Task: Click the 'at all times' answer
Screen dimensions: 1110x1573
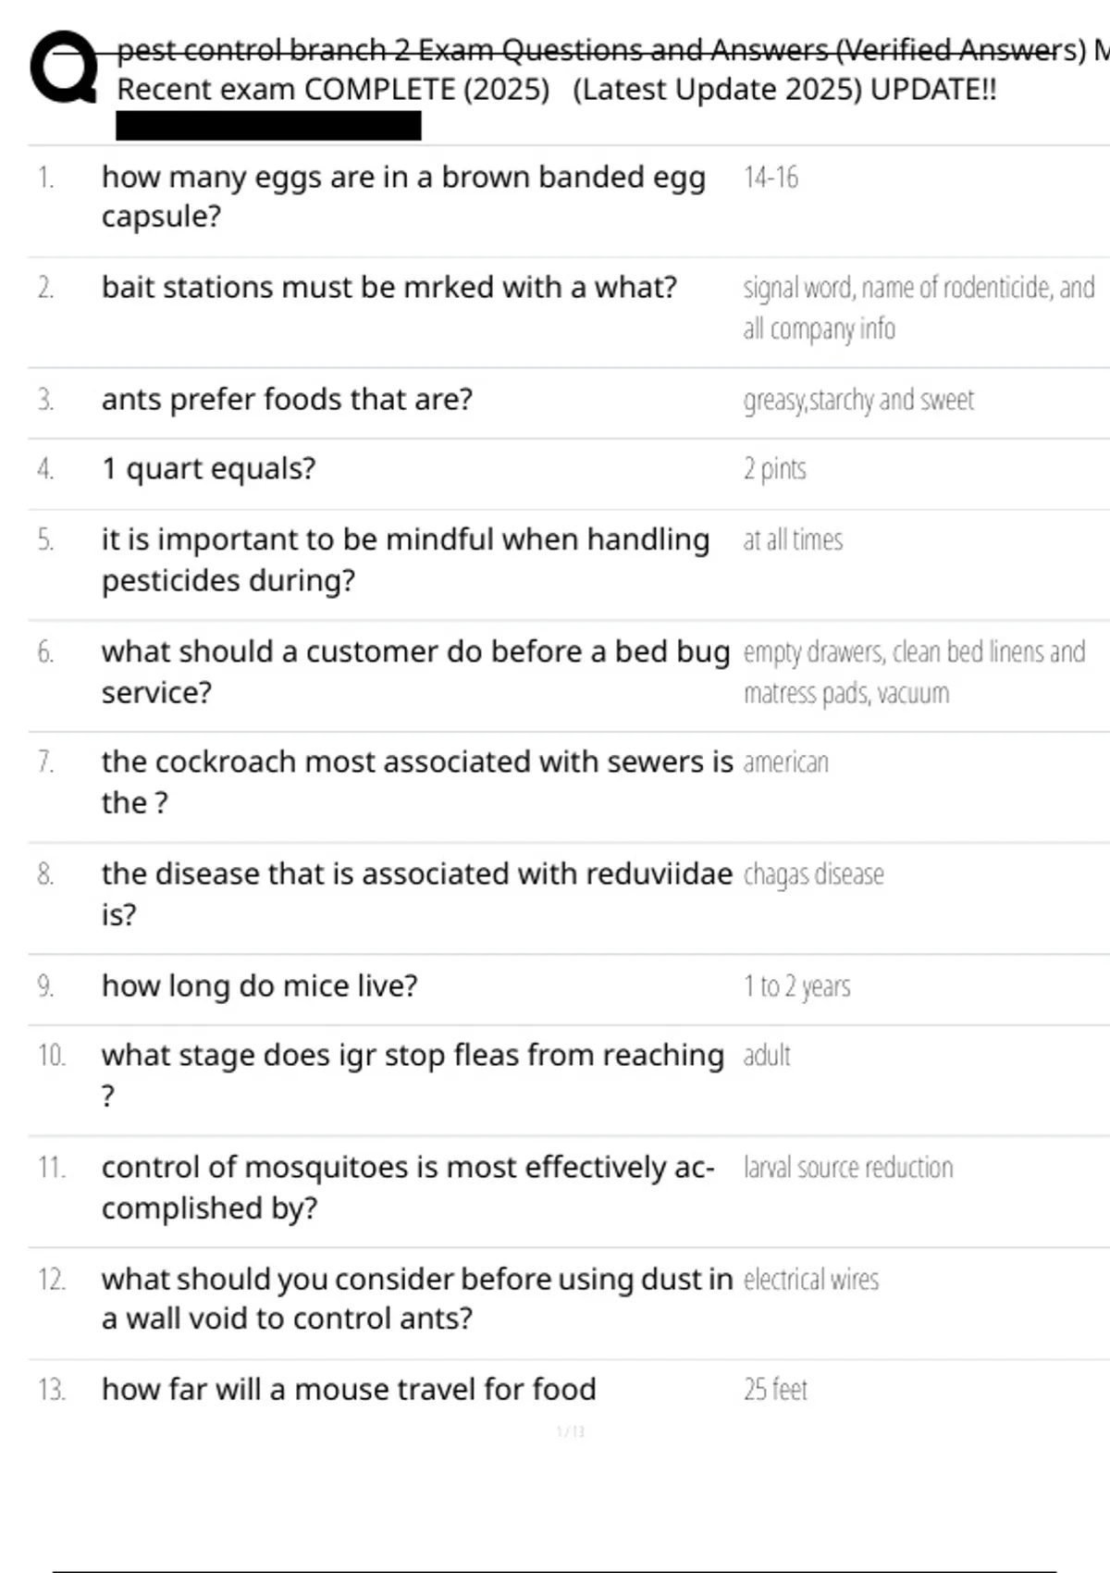Action: tap(793, 539)
